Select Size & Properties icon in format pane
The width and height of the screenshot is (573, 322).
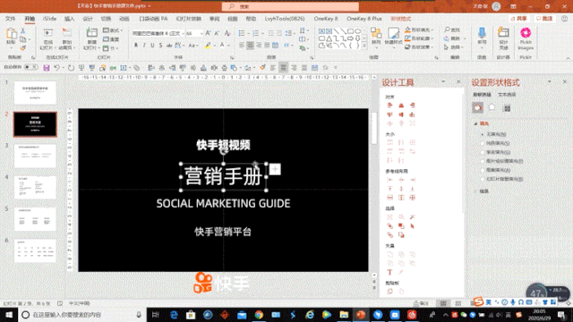coord(507,108)
